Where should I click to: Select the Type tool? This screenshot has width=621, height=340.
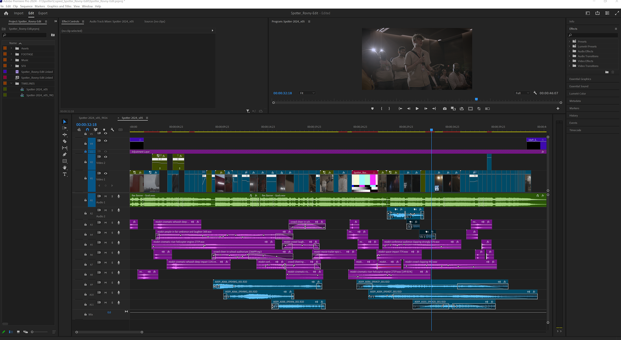65,174
